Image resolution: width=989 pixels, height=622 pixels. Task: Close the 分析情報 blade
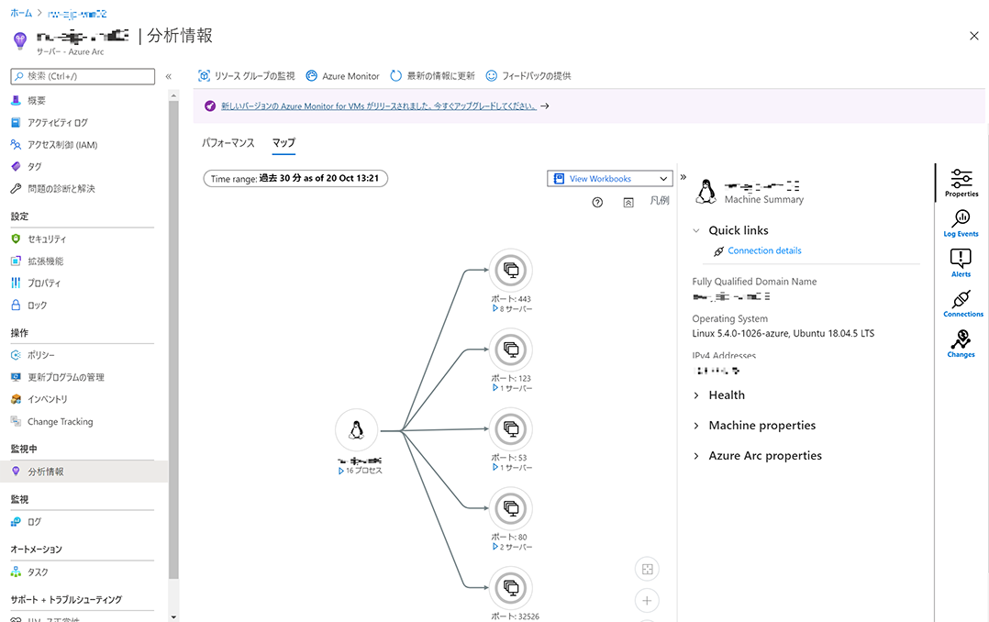click(974, 36)
